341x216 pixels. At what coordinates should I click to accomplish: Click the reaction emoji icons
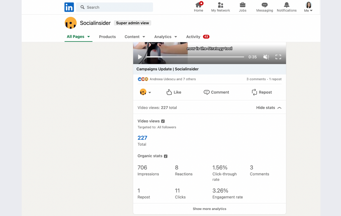pyautogui.click(x=143, y=79)
